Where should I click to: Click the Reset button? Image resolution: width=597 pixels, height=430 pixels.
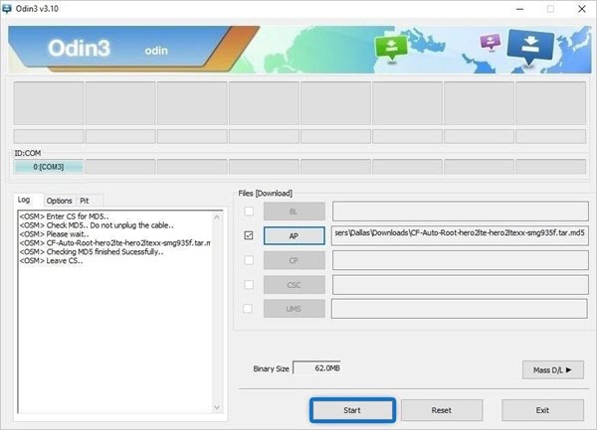[442, 409]
